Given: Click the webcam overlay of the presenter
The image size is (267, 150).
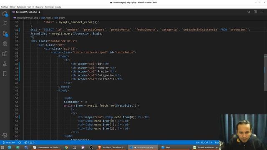Looking at the screenshot, I should point(244,132).
